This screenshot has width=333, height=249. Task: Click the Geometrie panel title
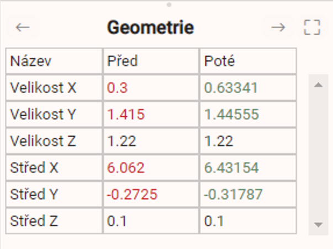point(150,28)
